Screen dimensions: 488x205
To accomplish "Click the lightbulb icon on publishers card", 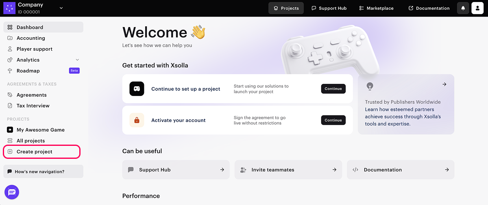I will coord(370,86).
